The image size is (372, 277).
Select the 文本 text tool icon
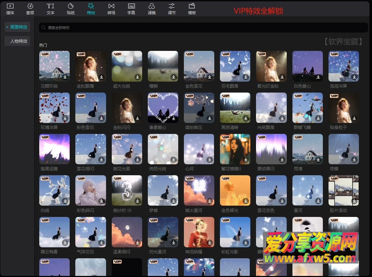51,6
